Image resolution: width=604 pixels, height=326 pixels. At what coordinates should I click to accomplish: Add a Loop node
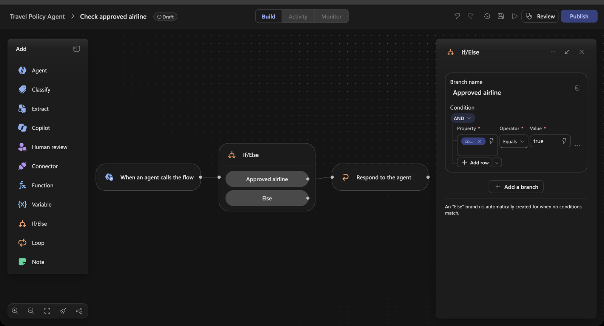[x=48, y=243]
